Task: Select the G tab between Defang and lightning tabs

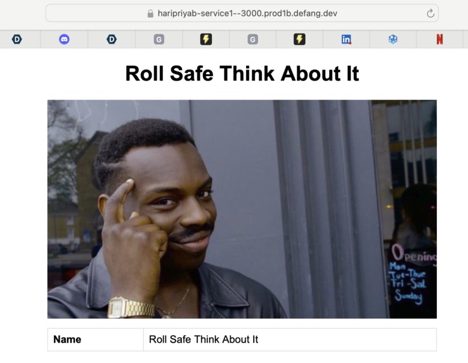Action: tap(159, 39)
